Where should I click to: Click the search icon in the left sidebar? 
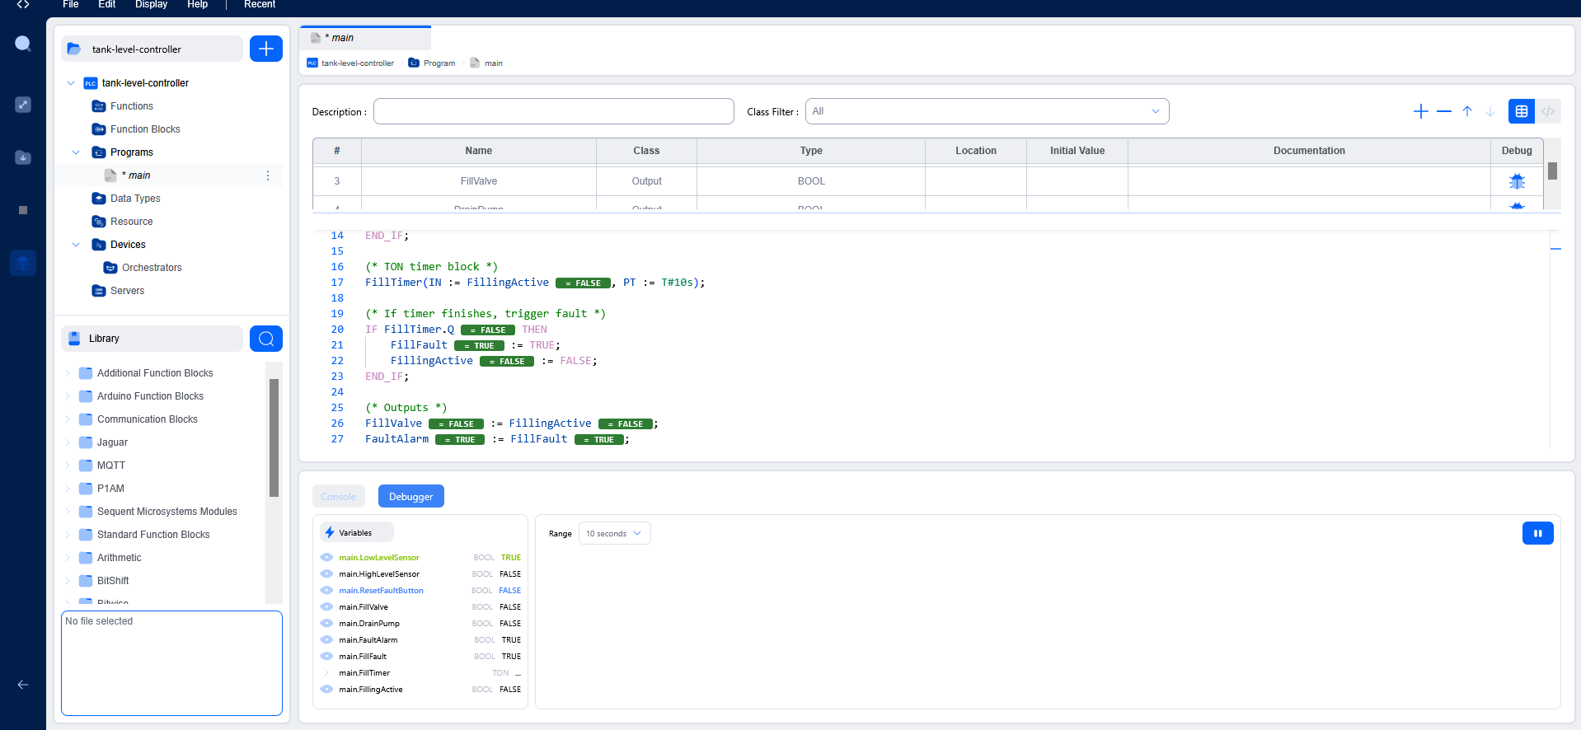(x=23, y=44)
